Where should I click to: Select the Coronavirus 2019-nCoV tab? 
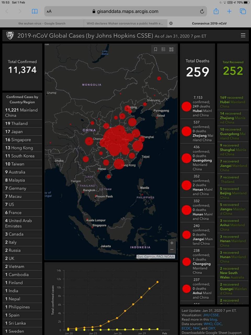(x=209, y=23)
